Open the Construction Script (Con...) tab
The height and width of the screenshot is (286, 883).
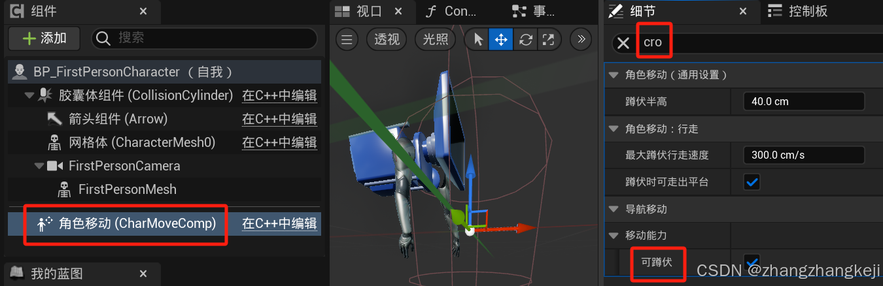[451, 11]
